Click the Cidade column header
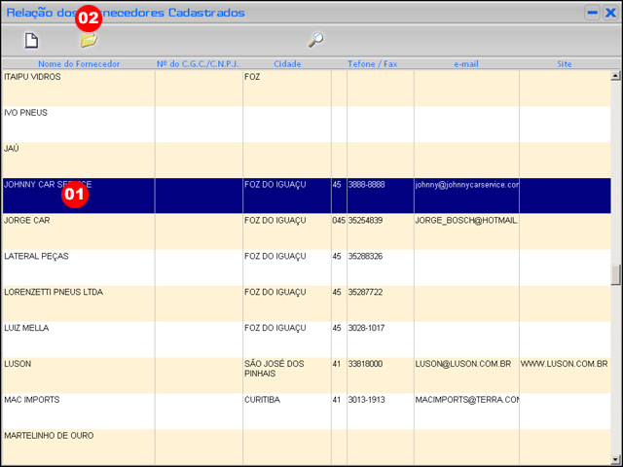This screenshot has width=623, height=467. pos(287,64)
